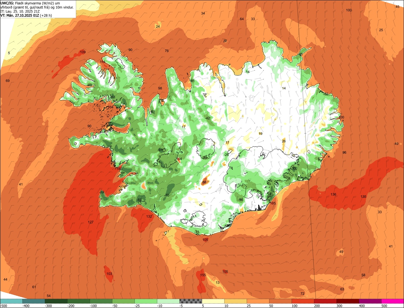404x308 pixels.
Task: Click the map value '-42' in northern Iceland
Action: (207, 118)
